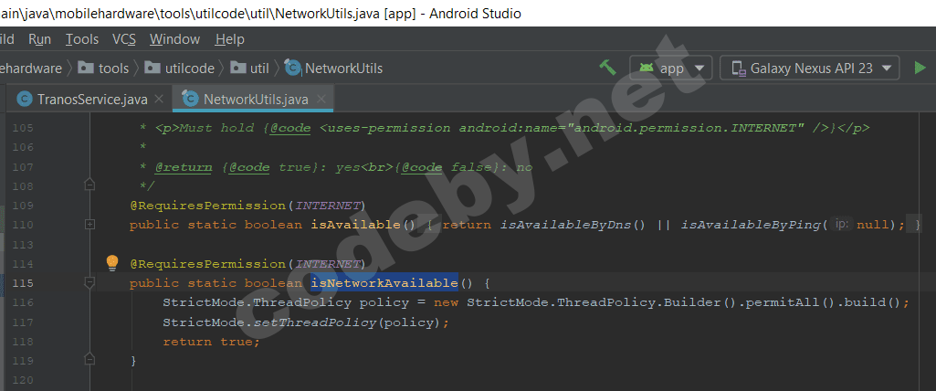Click the util folder breadcrumb

(250, 69)
